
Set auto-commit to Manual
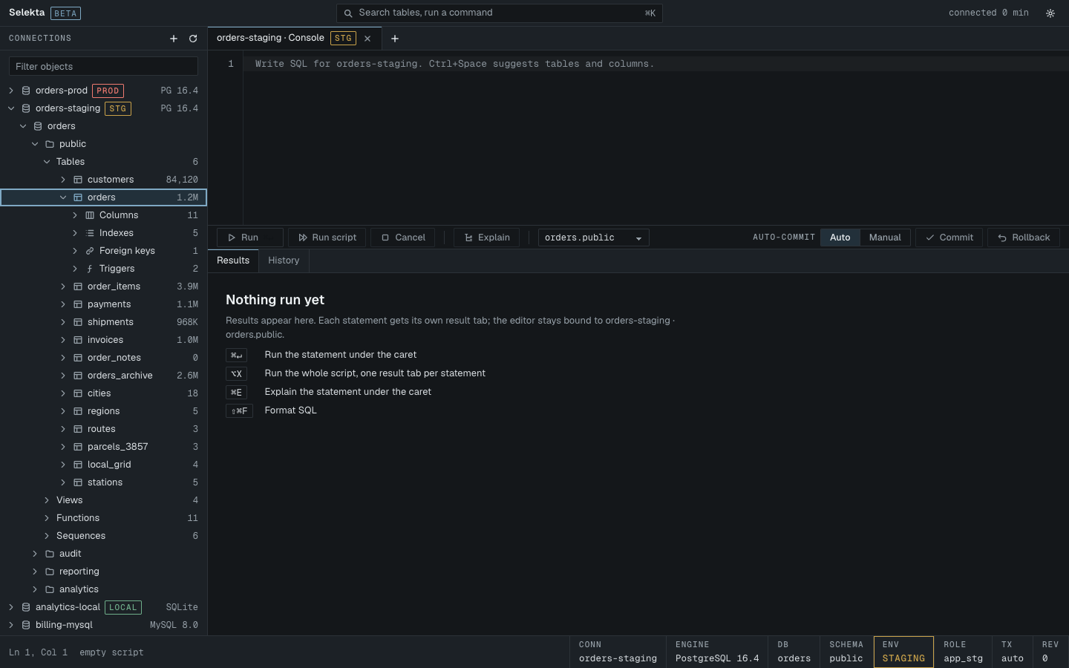click(885, 238)
